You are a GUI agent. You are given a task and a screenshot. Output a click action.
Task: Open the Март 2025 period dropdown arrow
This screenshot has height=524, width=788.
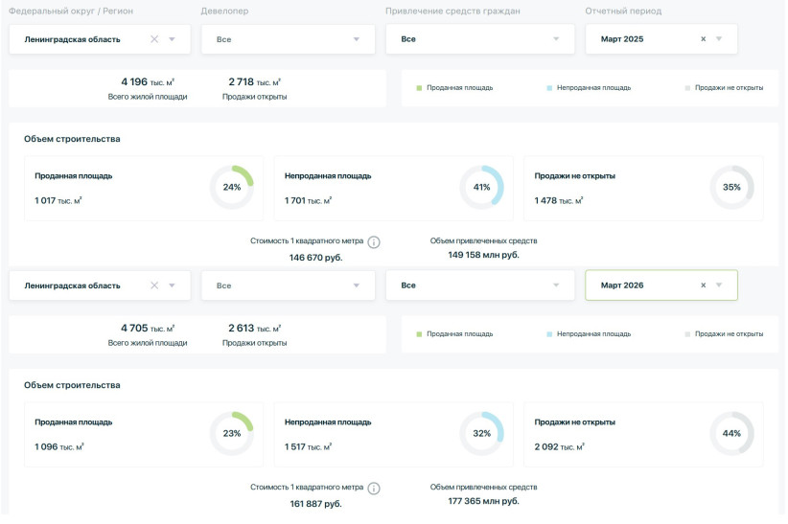(x=720, y=39)
